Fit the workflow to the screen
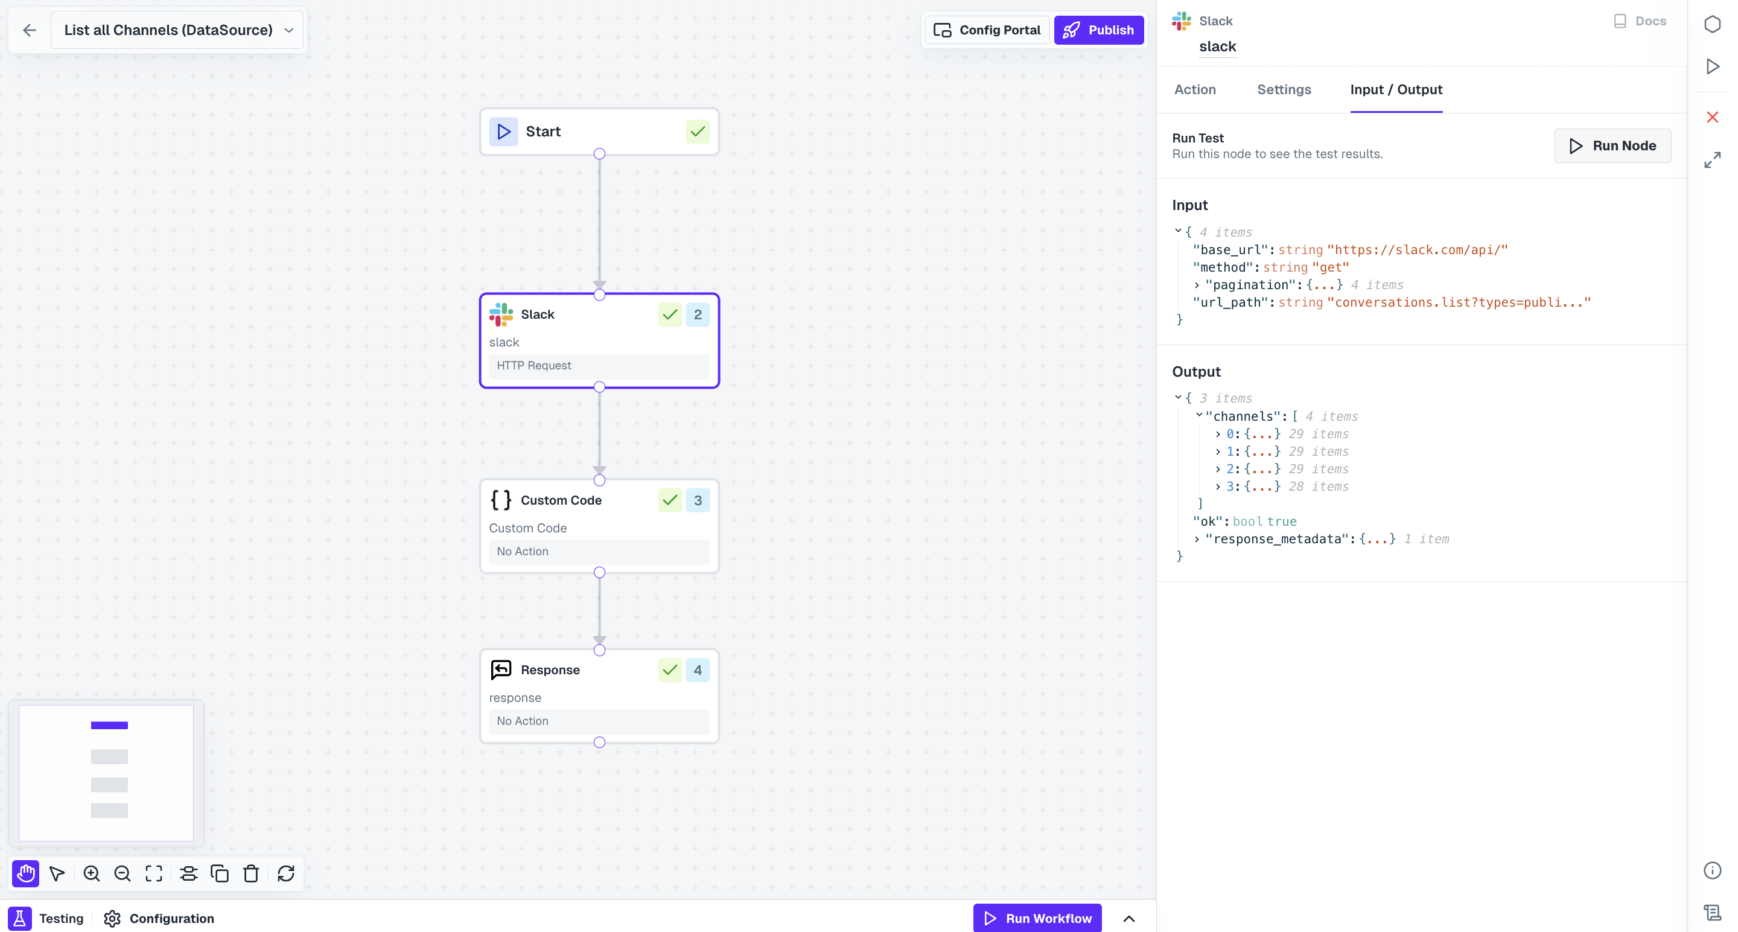Viewport: 1738px width, 932px height. 153,873
